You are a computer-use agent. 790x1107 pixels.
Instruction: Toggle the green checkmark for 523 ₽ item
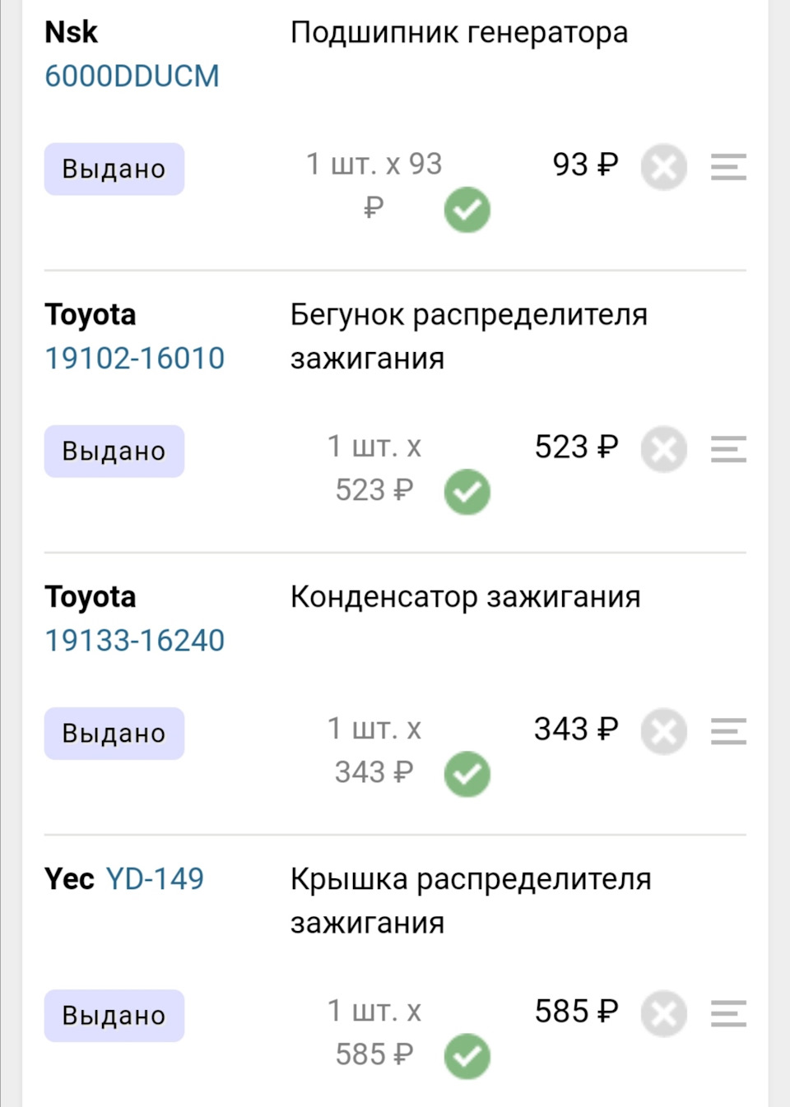click(467, 492)
